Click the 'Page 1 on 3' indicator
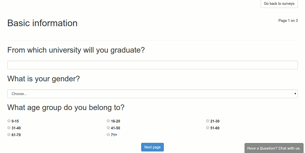The width and height of the screenshot is (305, 153). point(288,21)
